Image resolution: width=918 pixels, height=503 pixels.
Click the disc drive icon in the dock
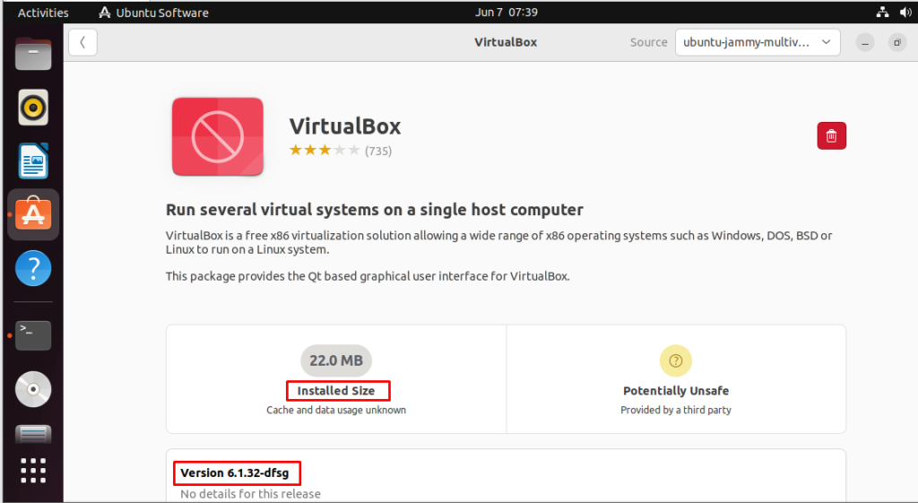(x=33, y=389)
